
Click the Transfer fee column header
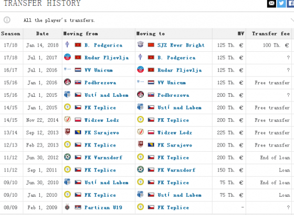271,33
